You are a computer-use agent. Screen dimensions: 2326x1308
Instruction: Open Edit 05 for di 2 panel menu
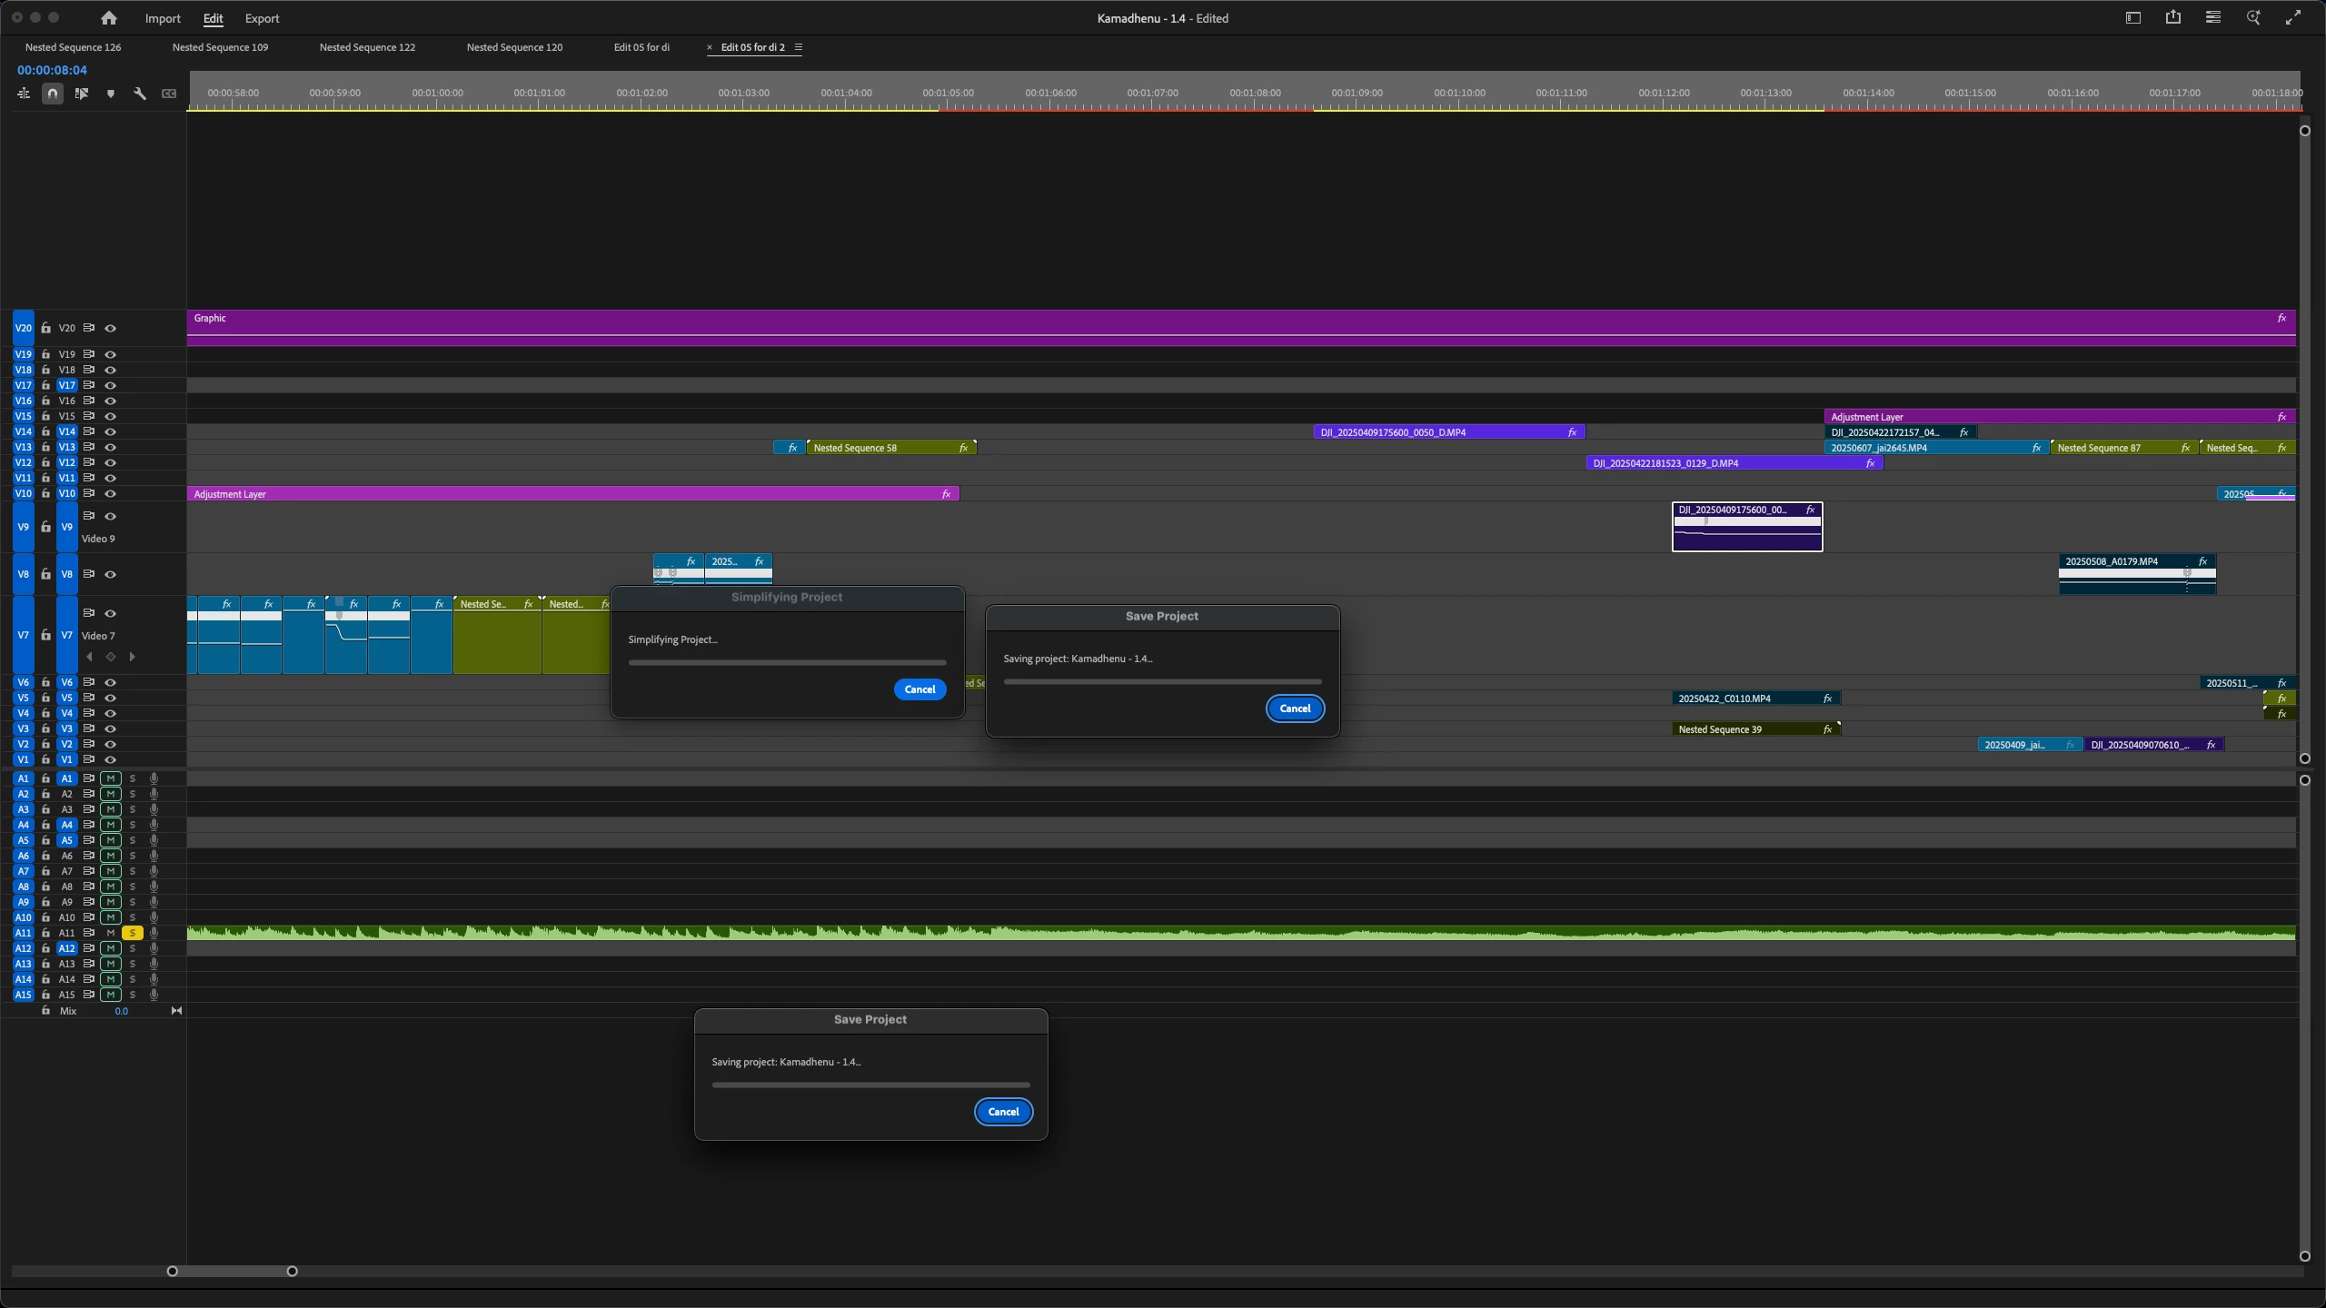[799, 47]
